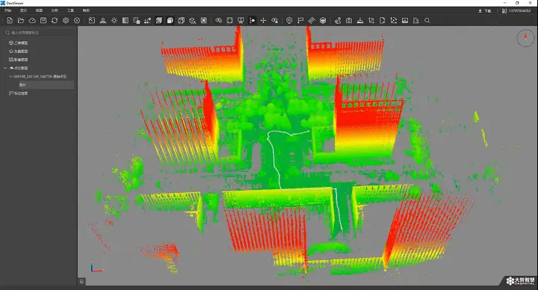Screen dimensions: 538x290
Task: Click the list icon below layer panel
Action: (x=81, y=282)
